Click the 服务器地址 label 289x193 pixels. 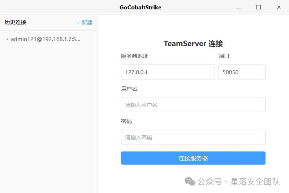point(134,56)
